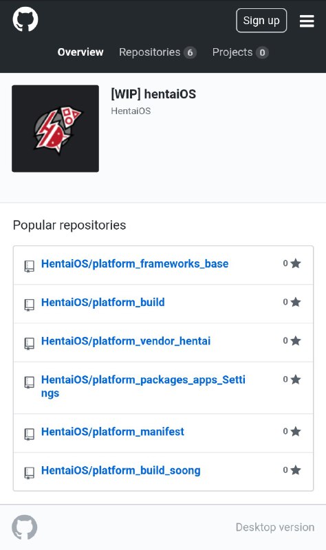The width and height of the screenshot is (326, 550).
Task: Click repo book icon beside platform_vendor_hentai
Action: (29, 343)
